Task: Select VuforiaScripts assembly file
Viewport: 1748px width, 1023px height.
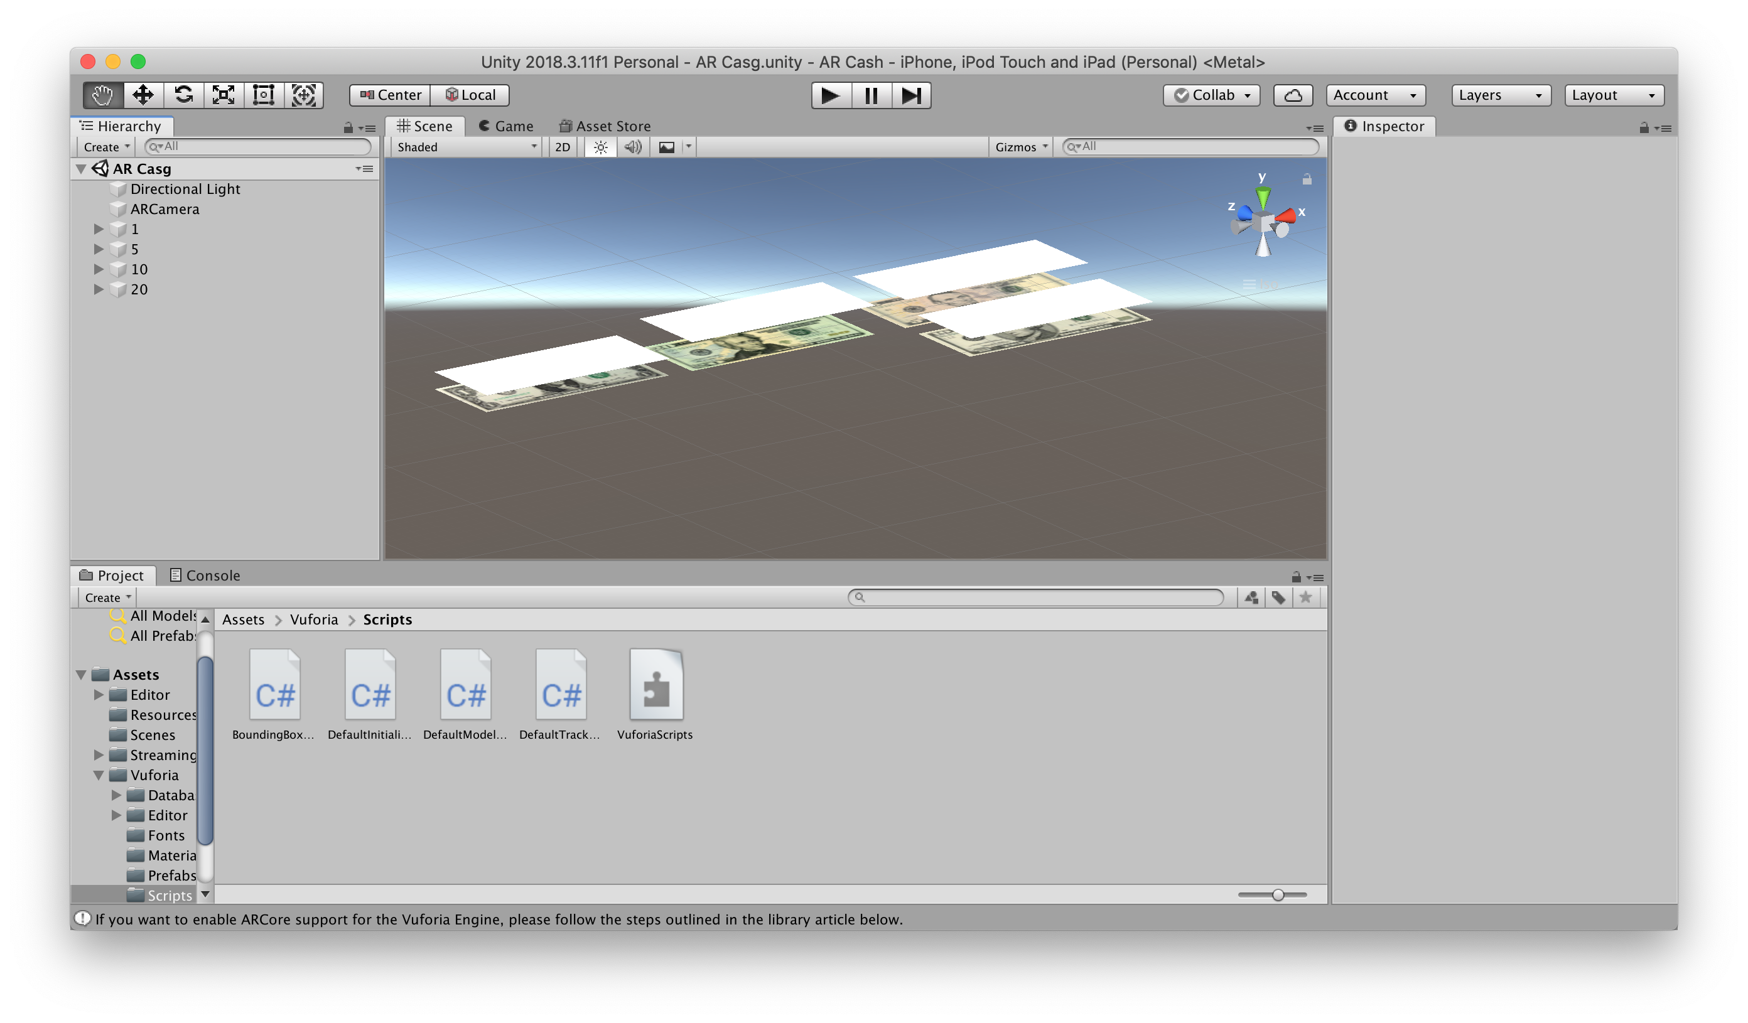Action: (655, 695)
